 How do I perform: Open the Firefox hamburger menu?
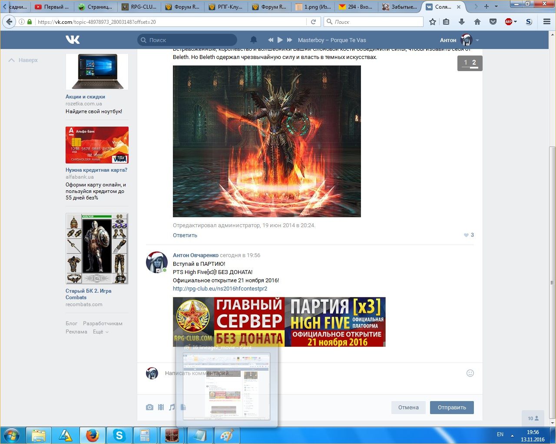pyautogui.click(x=547, y=22)
